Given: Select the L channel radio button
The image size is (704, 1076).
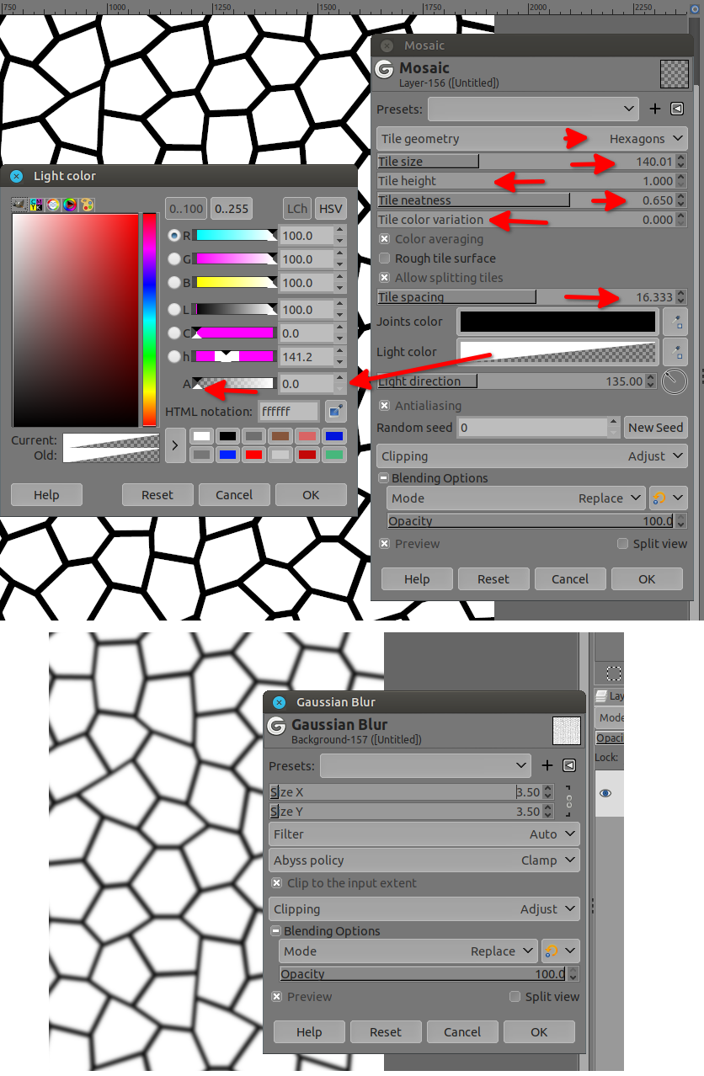Looking at the screenshot, I should (174, 310).
